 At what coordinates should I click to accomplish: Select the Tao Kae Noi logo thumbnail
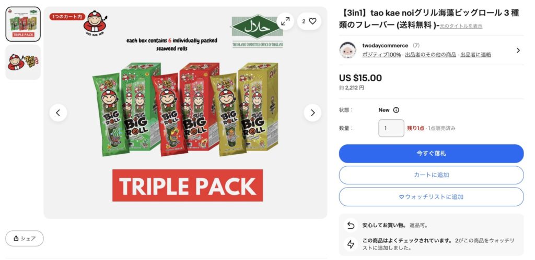tap(23, 63)
